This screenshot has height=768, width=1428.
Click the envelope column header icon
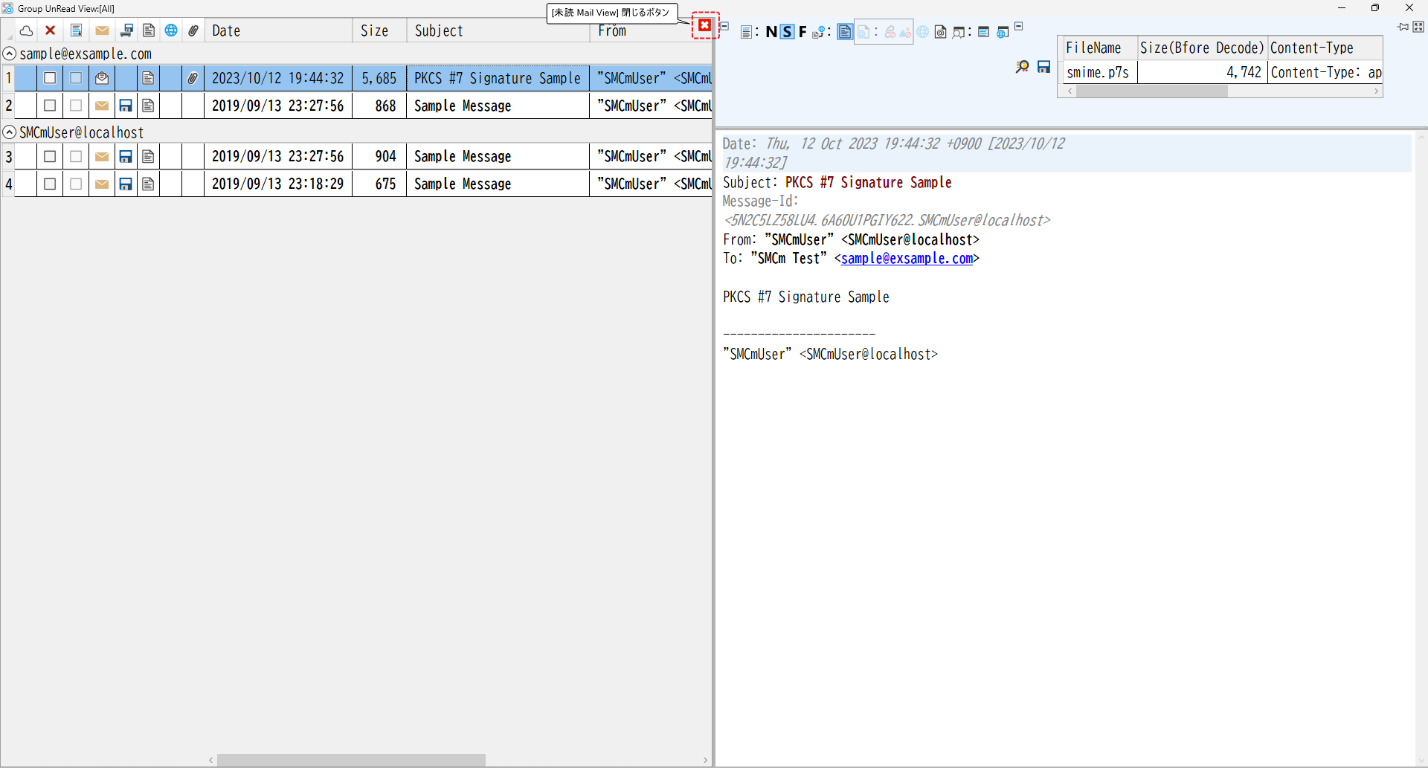[x=102, y=30]
